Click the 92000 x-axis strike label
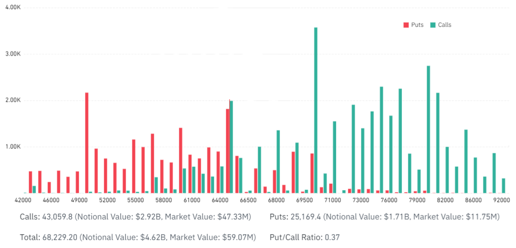The height and width of the screenshot is (248, 516). click(501, 200)
